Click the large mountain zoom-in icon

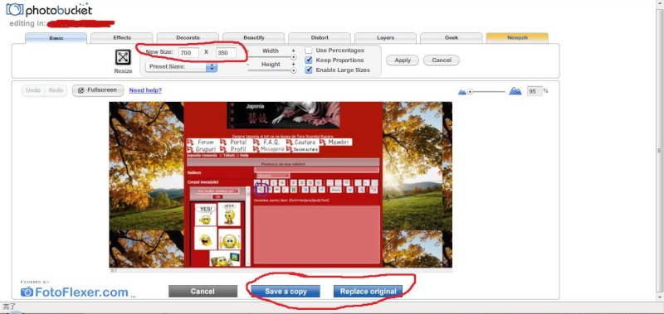point(515,91)
